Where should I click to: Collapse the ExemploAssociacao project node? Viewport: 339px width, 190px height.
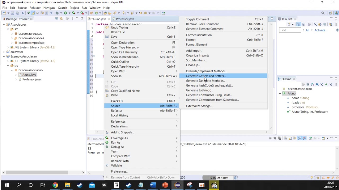click(4, 56)
